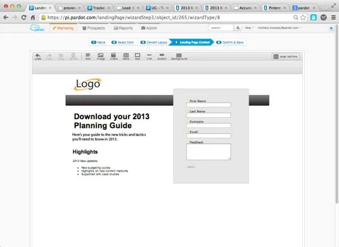Viewport: 339px width, 247px height.
Task: Click the copy tool in the editor toolbar
Action: (x=61, y=56)
